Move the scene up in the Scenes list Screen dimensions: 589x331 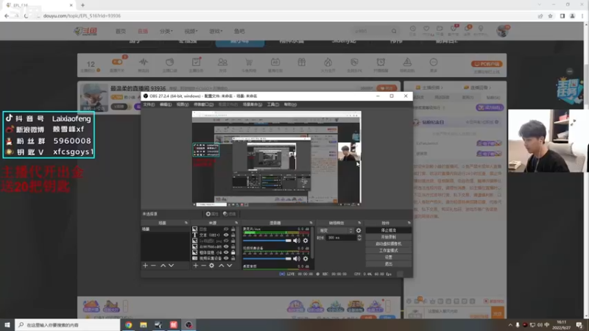point(163,266)
